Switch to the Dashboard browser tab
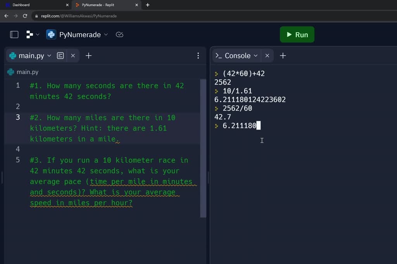 click(21, 5)
